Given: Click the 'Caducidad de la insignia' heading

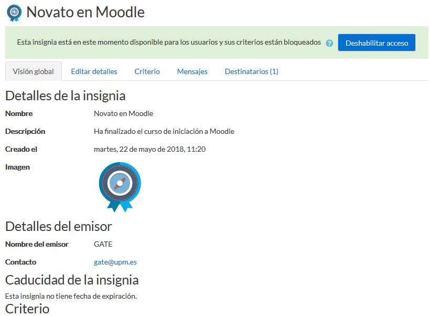Looking at the screenshot, I should point(72,280).
